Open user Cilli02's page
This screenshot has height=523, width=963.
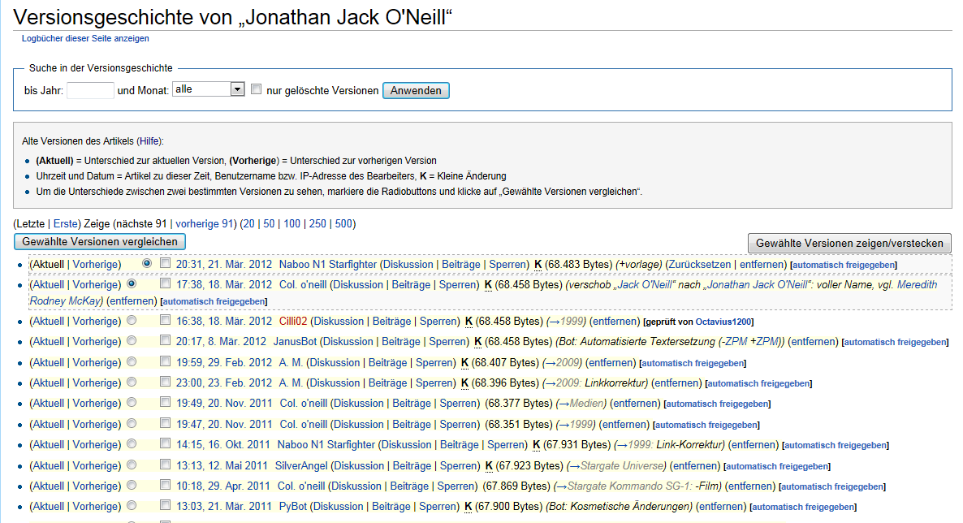tap(293, 322)
